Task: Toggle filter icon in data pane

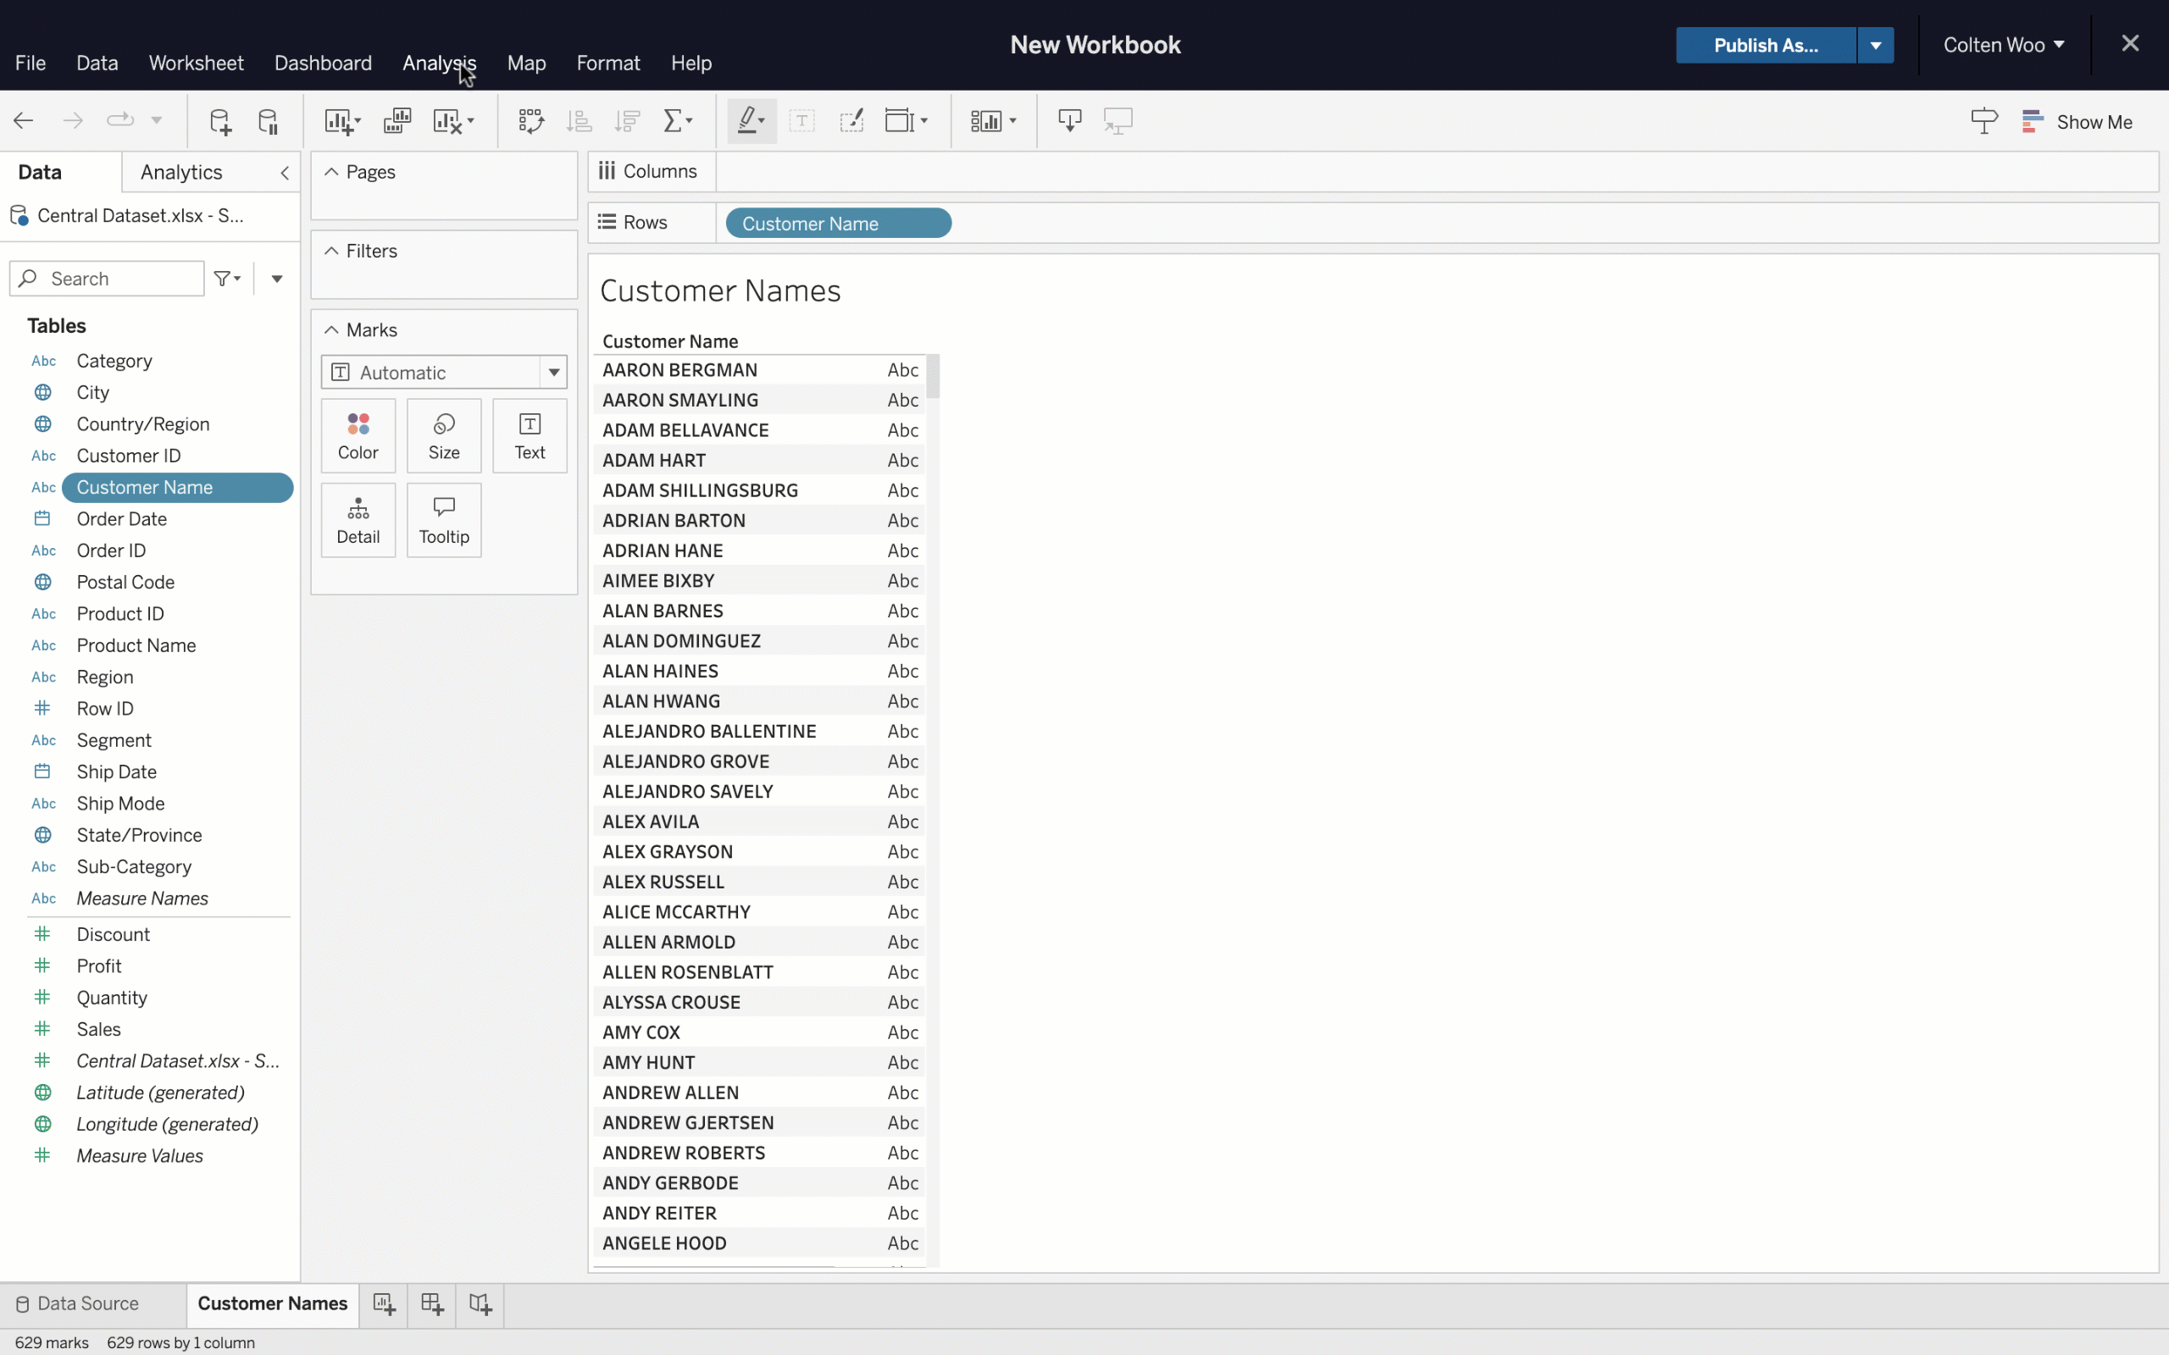Action: coord(226,278)
